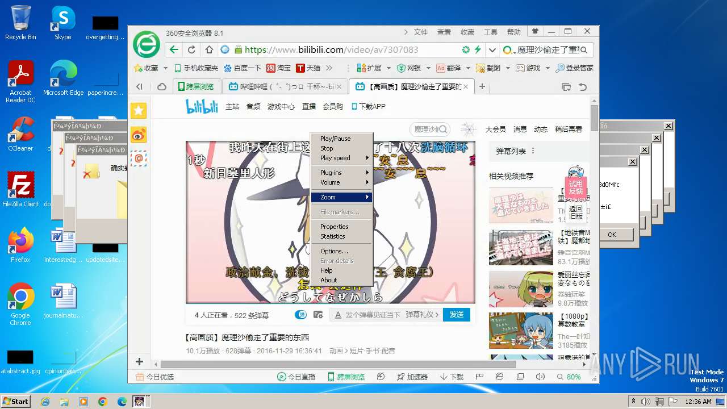Open 下载 downloads in browser status bar
727x409 pixels.
[452, 377]
